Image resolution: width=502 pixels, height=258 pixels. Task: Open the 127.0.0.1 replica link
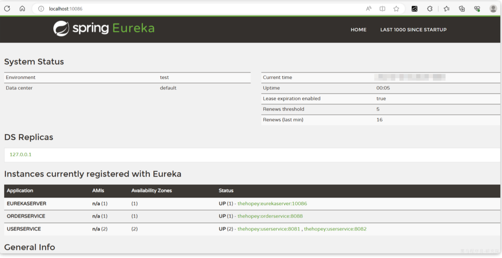20,154
